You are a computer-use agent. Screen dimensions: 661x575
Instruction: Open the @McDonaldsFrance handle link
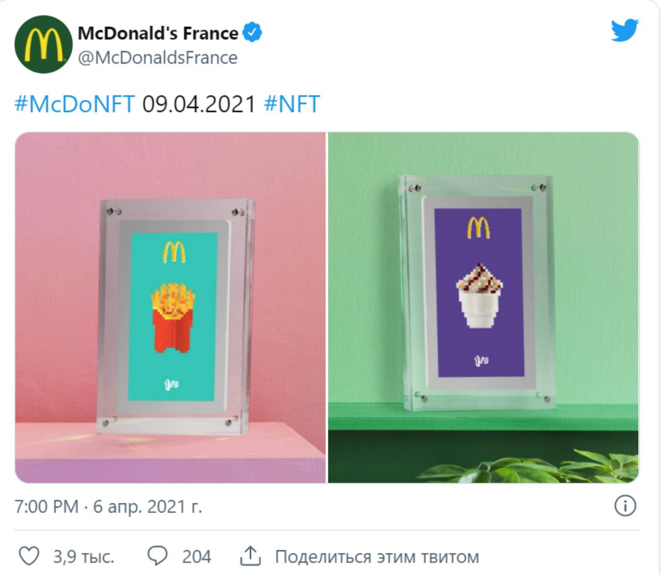point(158,58)
